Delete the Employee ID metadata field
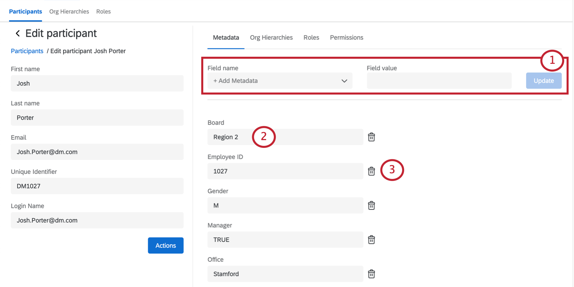574x287 pixels. click(371, 171)
